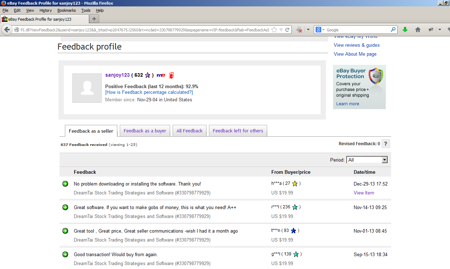Click the purple feedback star beside 632
This screenshot has height=269, width=450.
tap(148, 75)
